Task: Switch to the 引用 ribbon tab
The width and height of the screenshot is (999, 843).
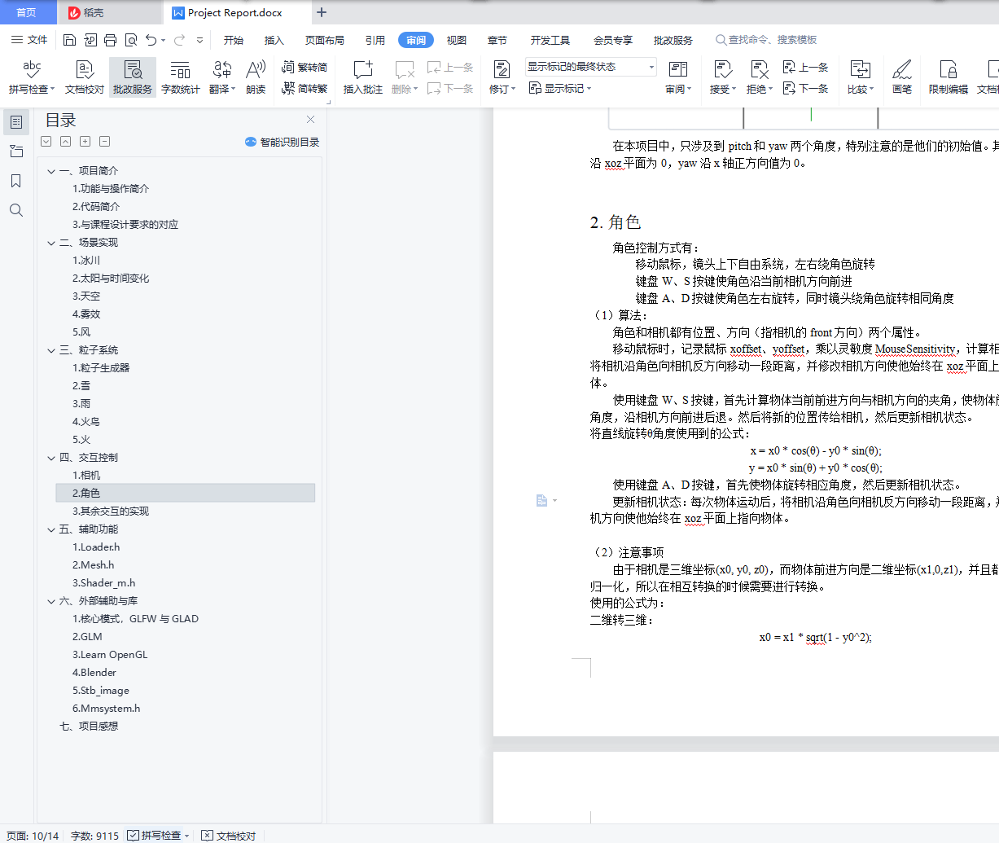Action: 375,40
